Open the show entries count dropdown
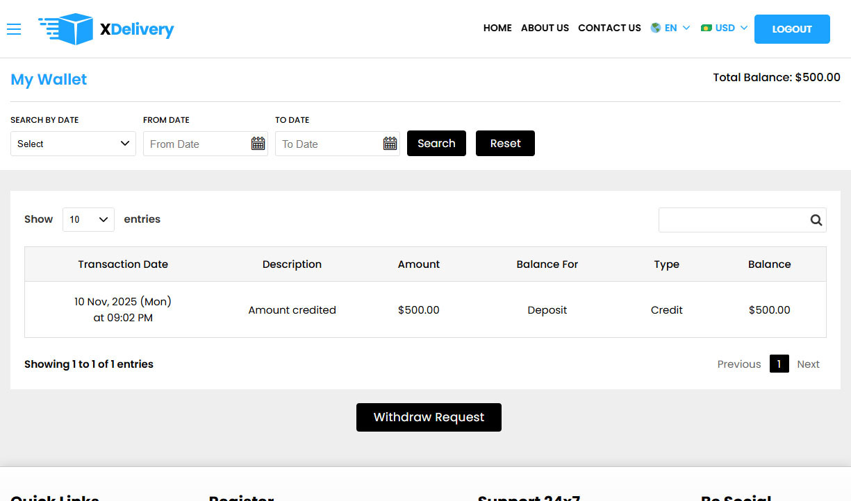Image resolution: width=851 pixels, height=501 pixels. click(88, 219)
